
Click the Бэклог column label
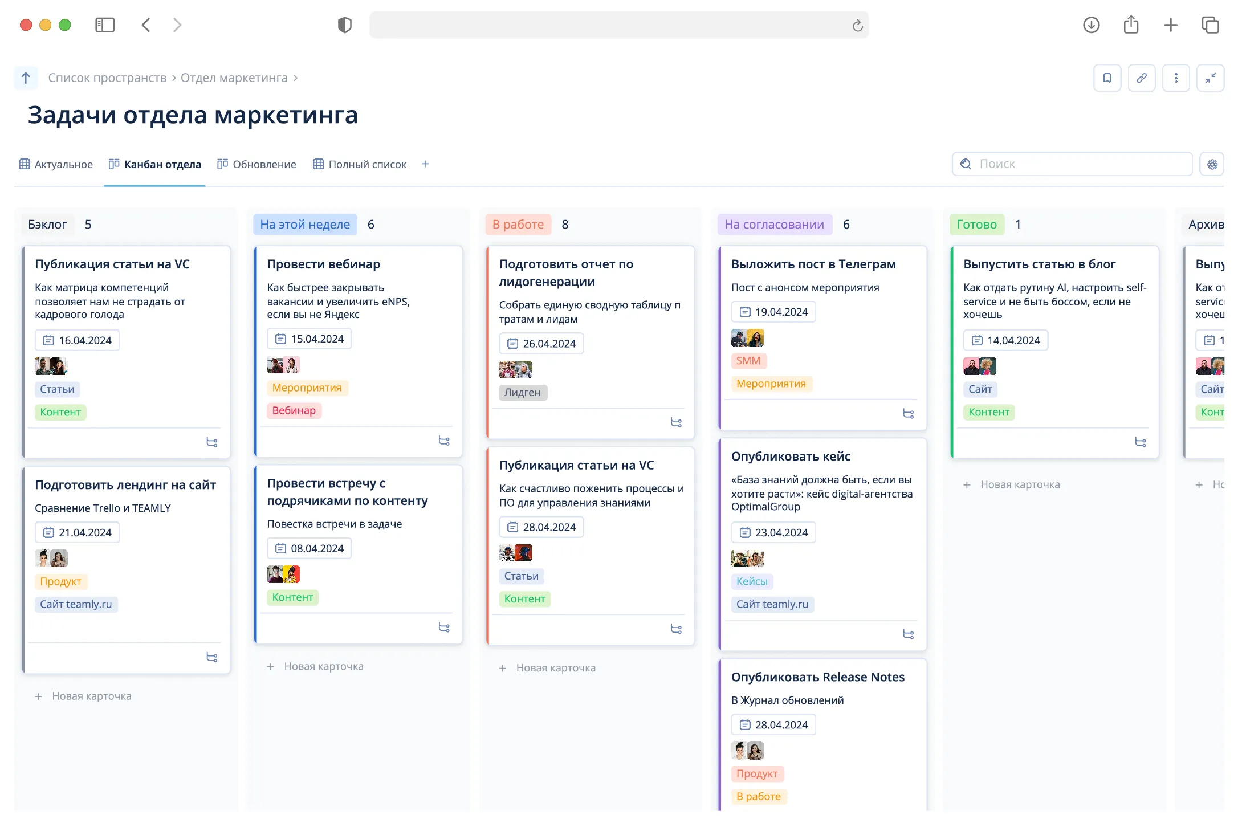pos(47,225)
